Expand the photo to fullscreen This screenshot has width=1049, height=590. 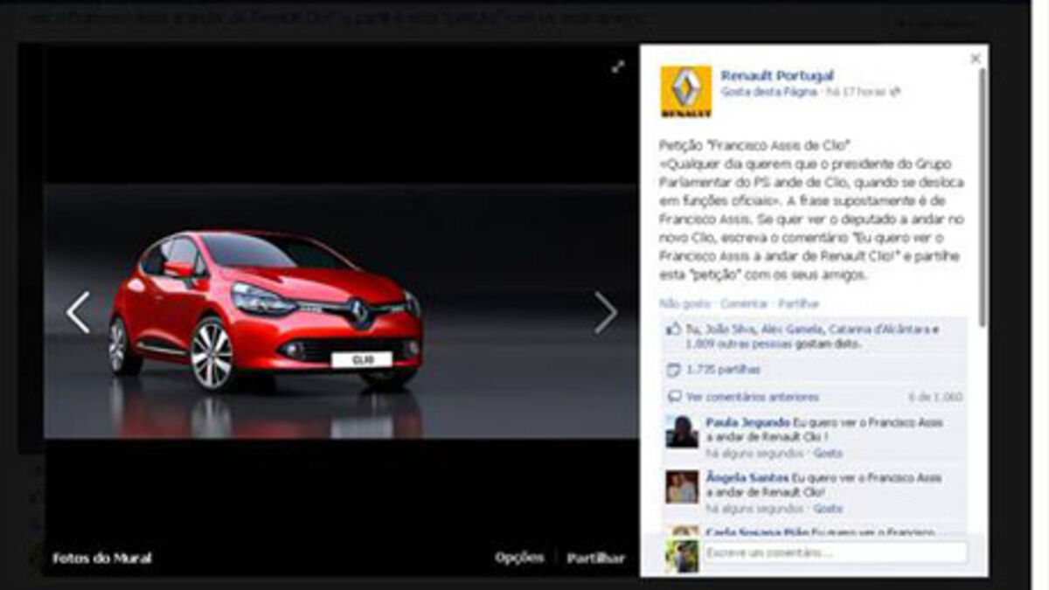click(x=618, y=66)
